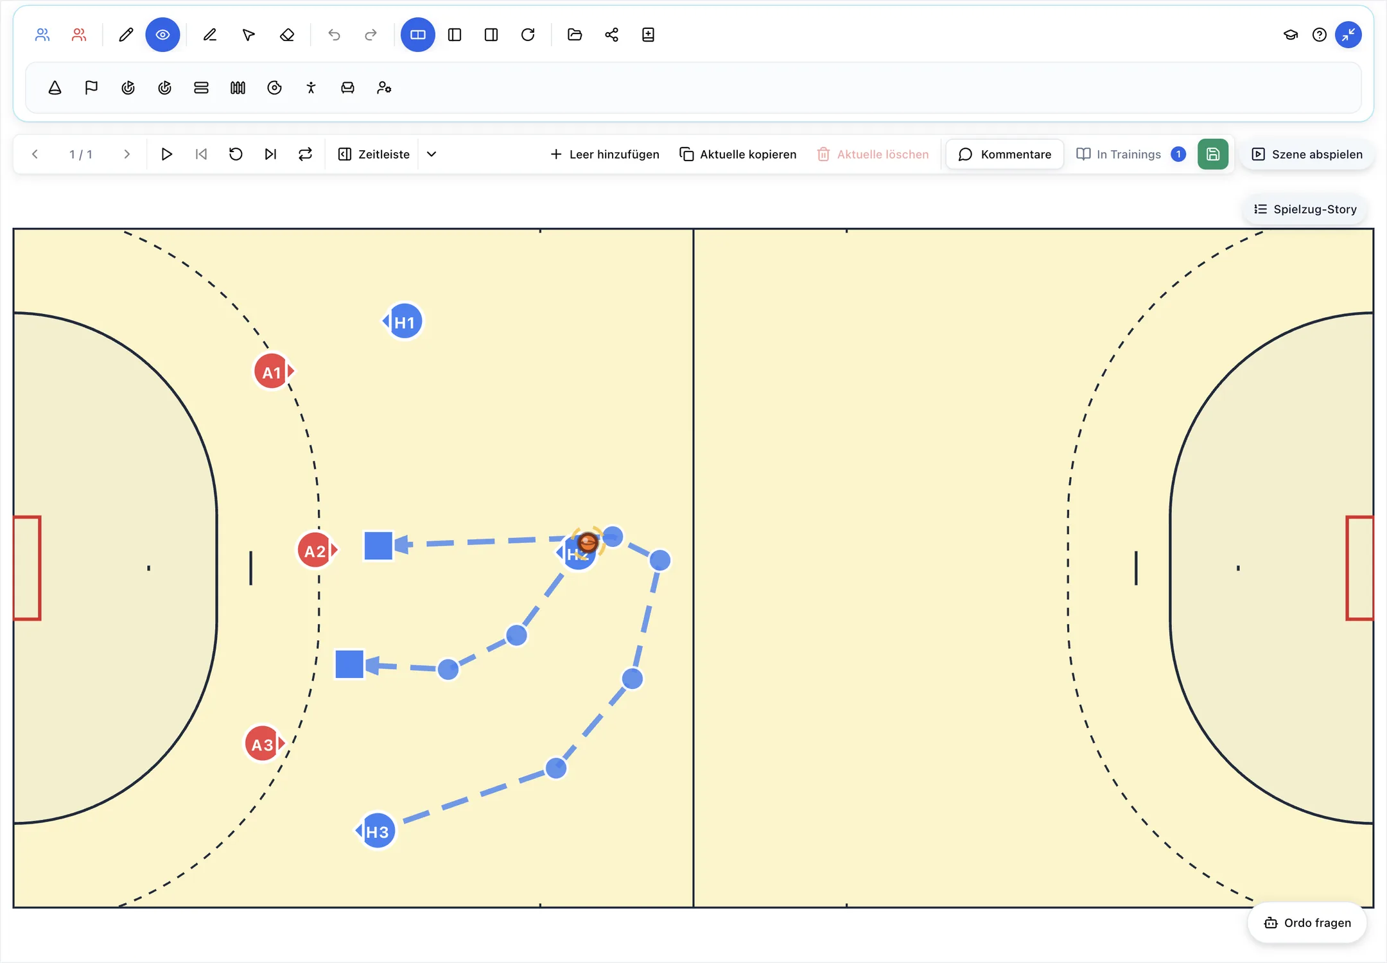
Task: Undo the last action
Action: [334, 35]
